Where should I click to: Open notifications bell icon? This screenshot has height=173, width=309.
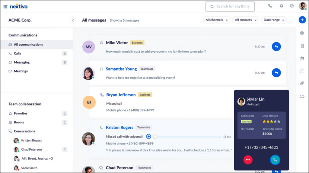click(281, 6)
